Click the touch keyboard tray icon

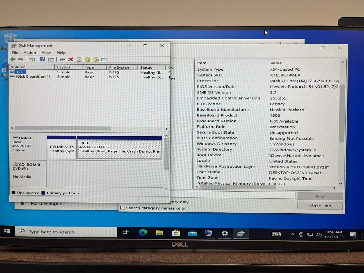point(276,234)
